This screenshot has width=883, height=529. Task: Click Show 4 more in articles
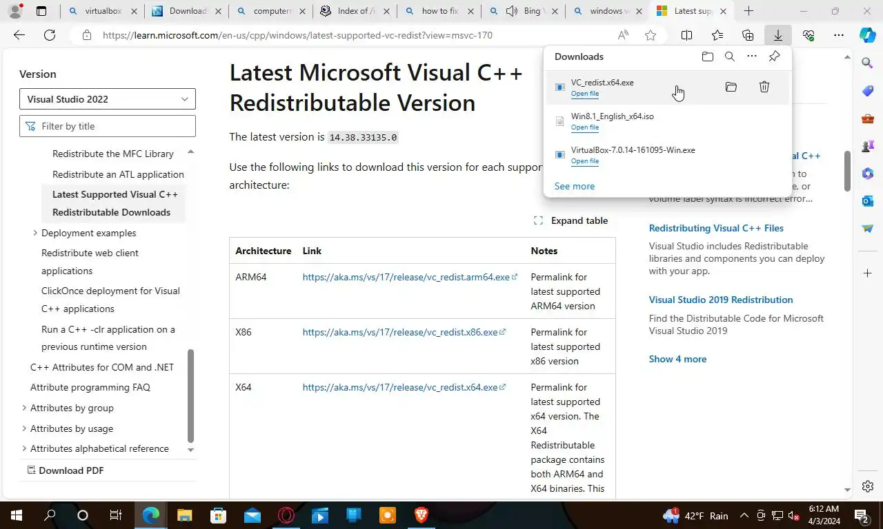click(x=677, y=359)
